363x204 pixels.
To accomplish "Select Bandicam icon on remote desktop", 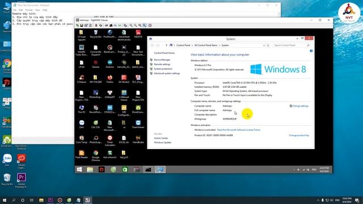I will [109, 49].
